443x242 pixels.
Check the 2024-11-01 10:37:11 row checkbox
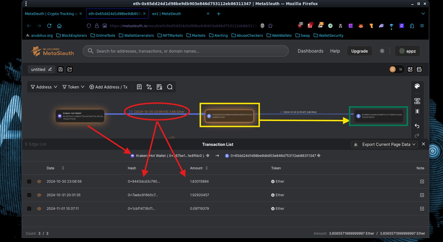click(x=29, y=209)
